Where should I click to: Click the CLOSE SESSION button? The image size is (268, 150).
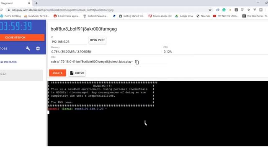coord(22,37)
